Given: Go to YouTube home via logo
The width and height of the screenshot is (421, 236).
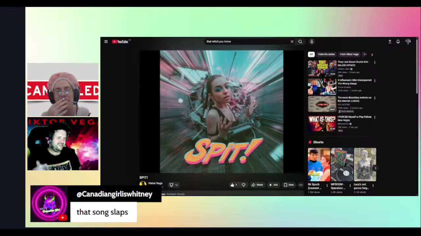Looking at the screenshot, I should click(120, 42).
